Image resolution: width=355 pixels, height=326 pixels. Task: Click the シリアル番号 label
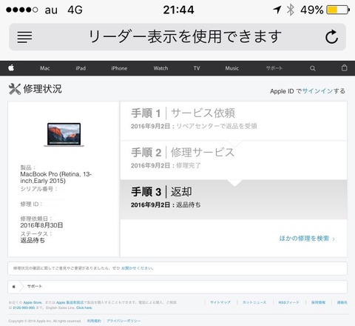click(x=38, y=189)
